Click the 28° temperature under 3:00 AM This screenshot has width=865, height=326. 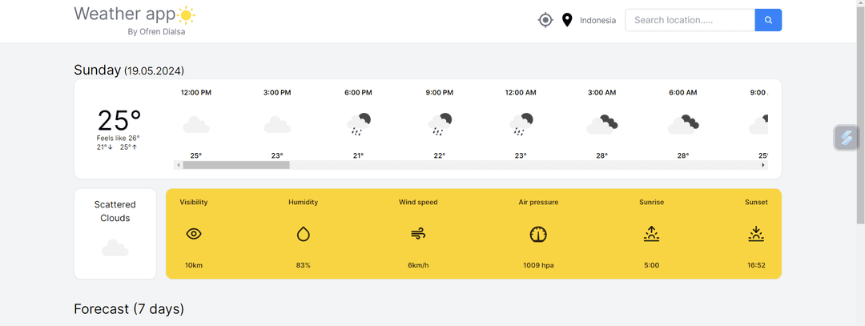601,155
